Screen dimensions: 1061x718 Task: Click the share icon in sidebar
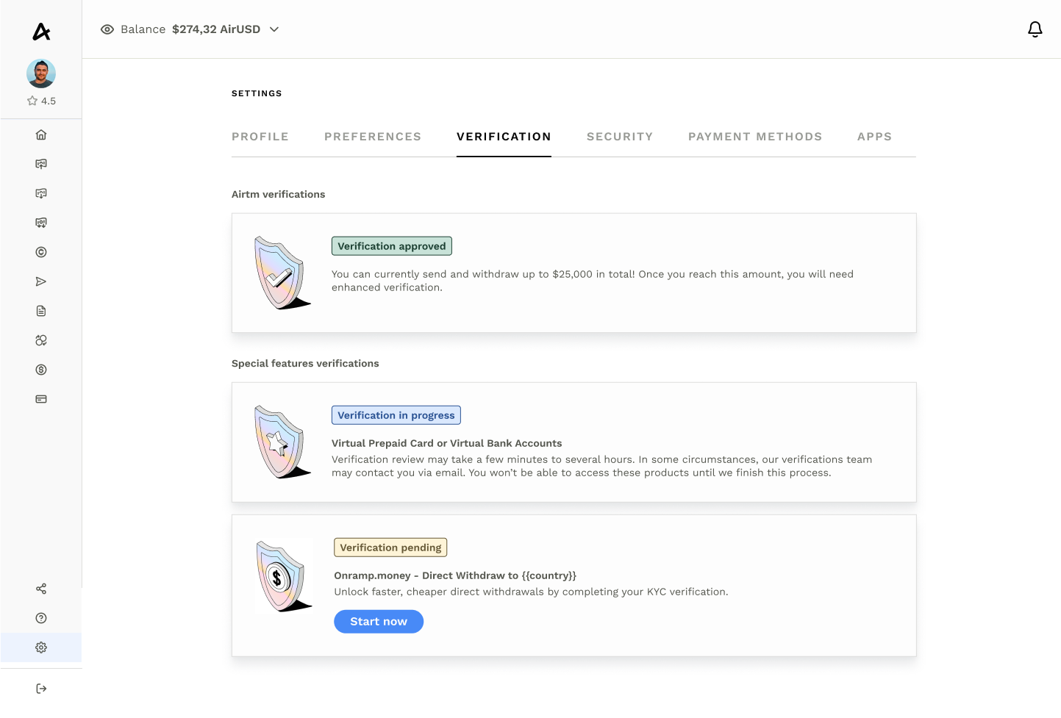coord(41,589)
